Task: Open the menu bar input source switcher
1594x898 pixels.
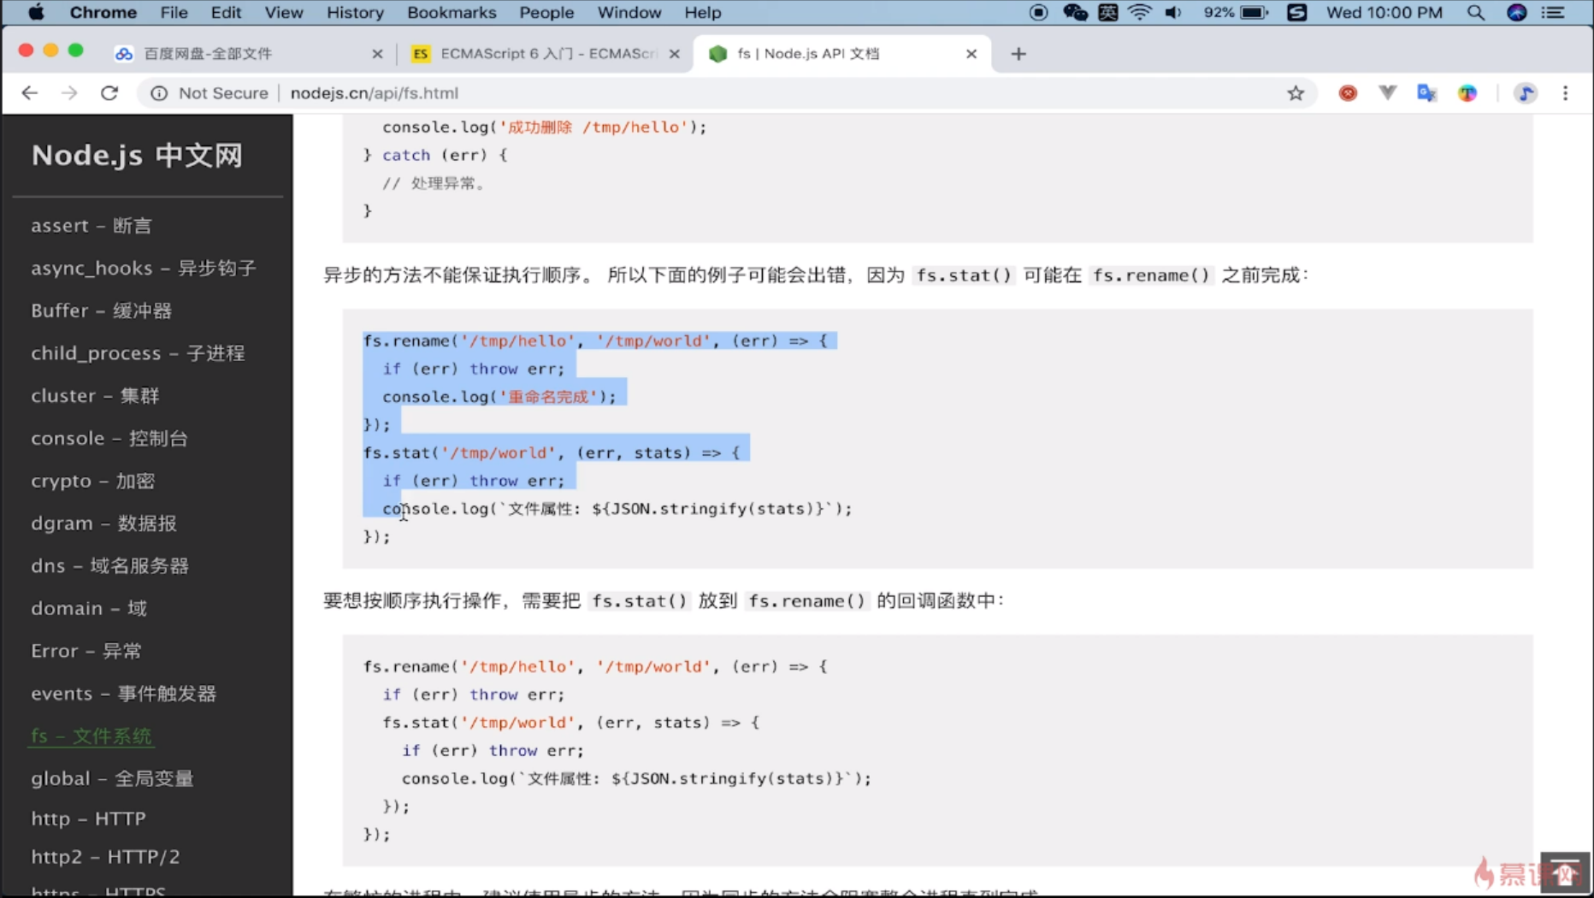Action: click(1108, 12)
